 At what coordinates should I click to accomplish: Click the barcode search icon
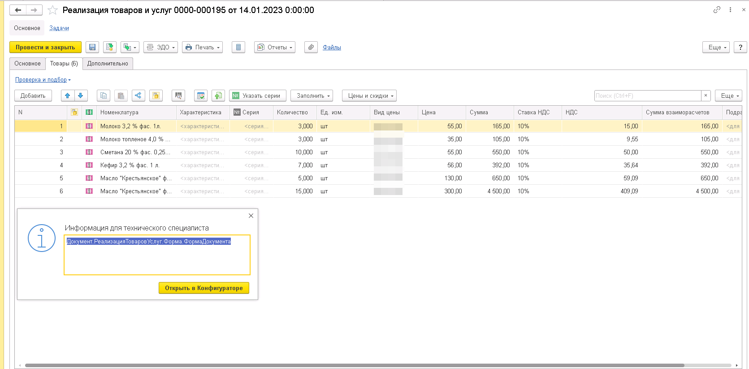click(x=178, y=96)
